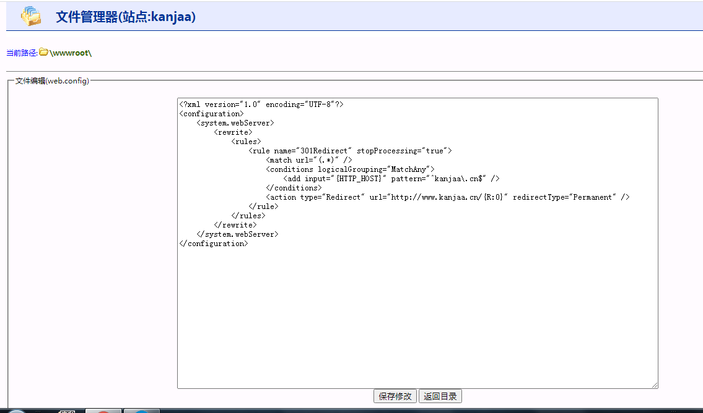Screen dimensions: 703x413
Task: Click the conditions logicalGrouping="MatchAny" line
Action: pyautogui.click(x=350, y=169)
